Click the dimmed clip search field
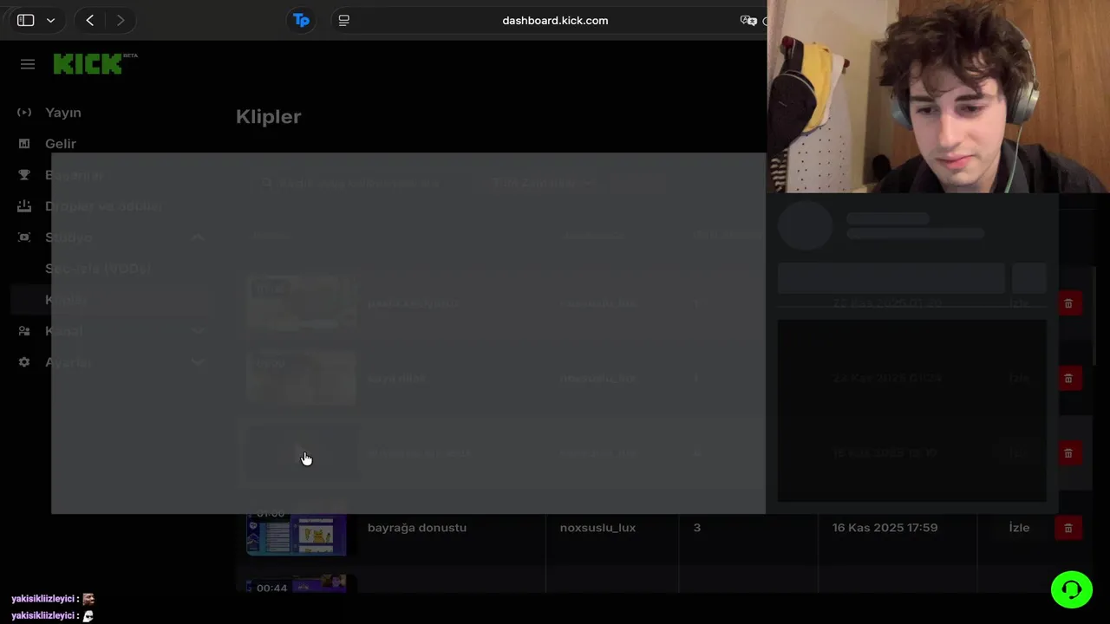Screen dimensions: 1110x624 coord(360,183)
